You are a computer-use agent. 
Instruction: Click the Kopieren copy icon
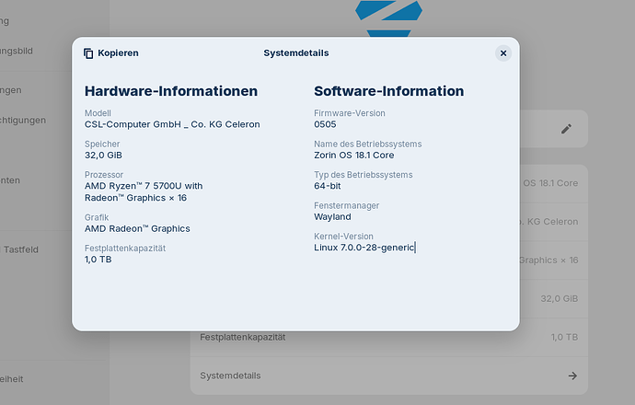click(88, 53)
